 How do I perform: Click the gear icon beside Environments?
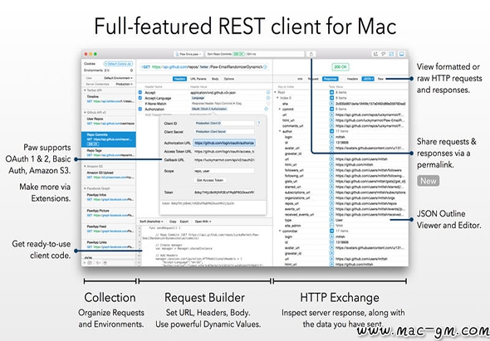pyautogui.click(x=131, y=71)
